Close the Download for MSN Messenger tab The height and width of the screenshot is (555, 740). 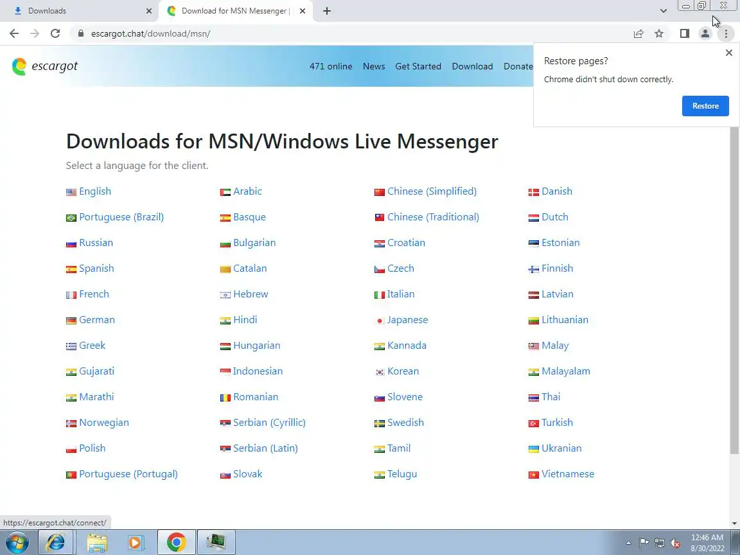point(303,11)
